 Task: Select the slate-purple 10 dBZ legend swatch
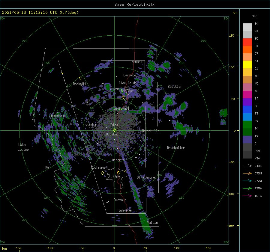click(247, 140)
